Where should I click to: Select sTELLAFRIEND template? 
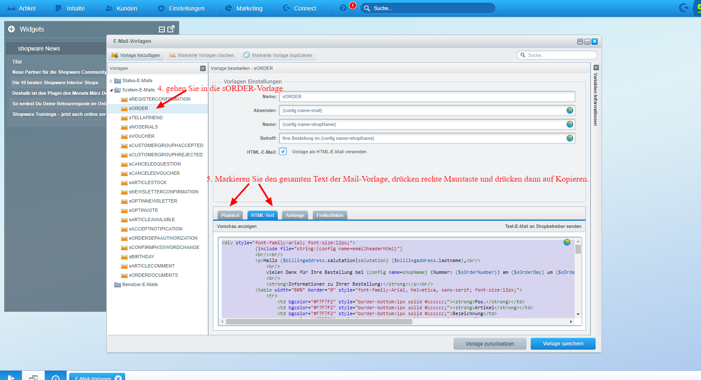(145, 118)
